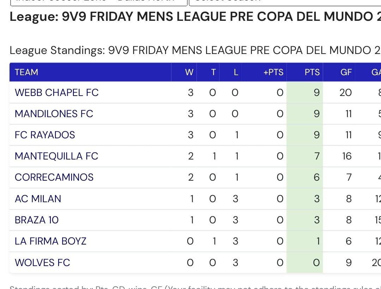Click the GF column header
Screen dimensions: 381x289
(x=339, y=72)
